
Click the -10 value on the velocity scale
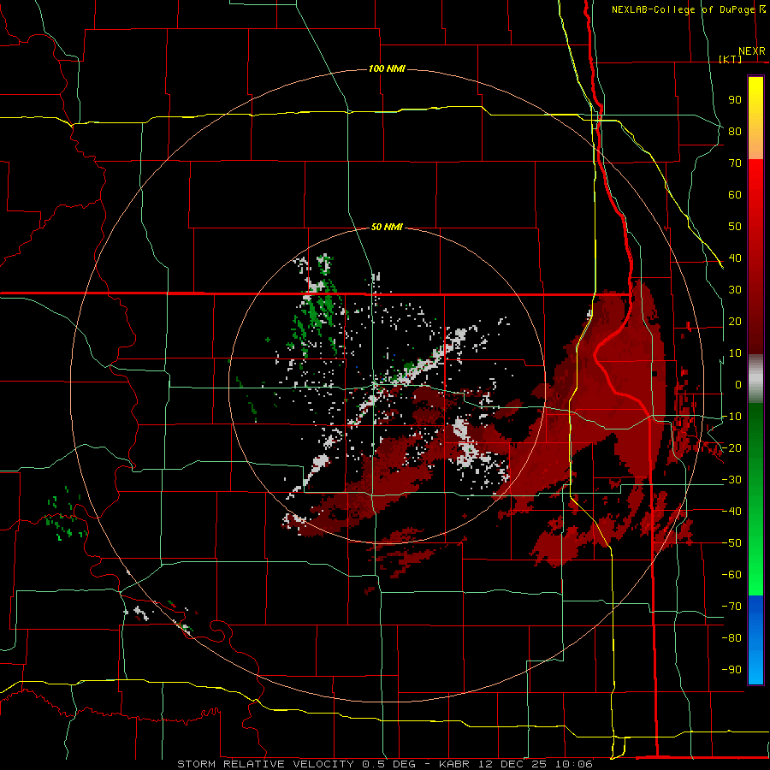coord(731,417)
